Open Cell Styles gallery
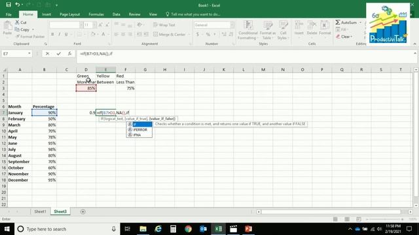 pos(283,31)
